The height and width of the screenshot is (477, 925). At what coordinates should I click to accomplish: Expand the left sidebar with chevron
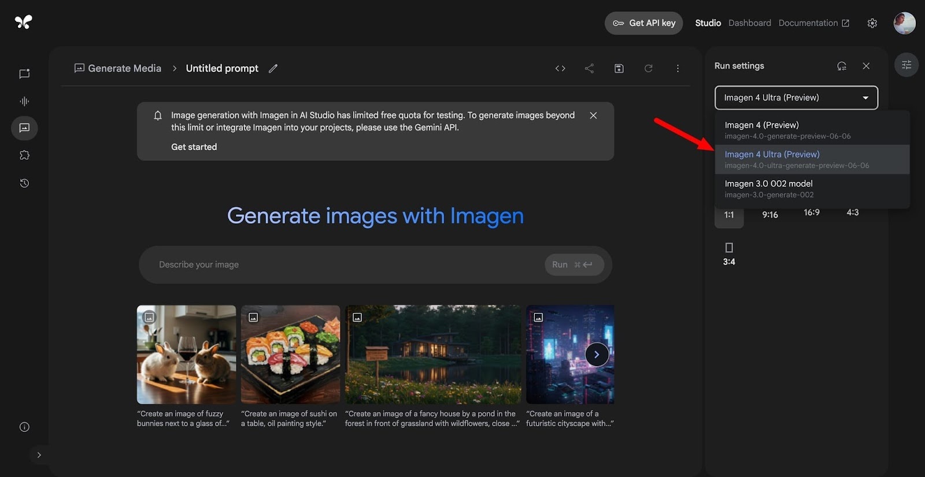(39, 455)
